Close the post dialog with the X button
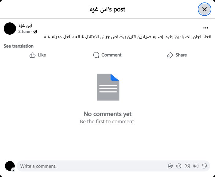 (x=204, y=9)
